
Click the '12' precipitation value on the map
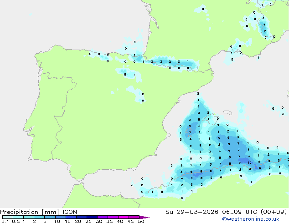click(x=249, y=162)
